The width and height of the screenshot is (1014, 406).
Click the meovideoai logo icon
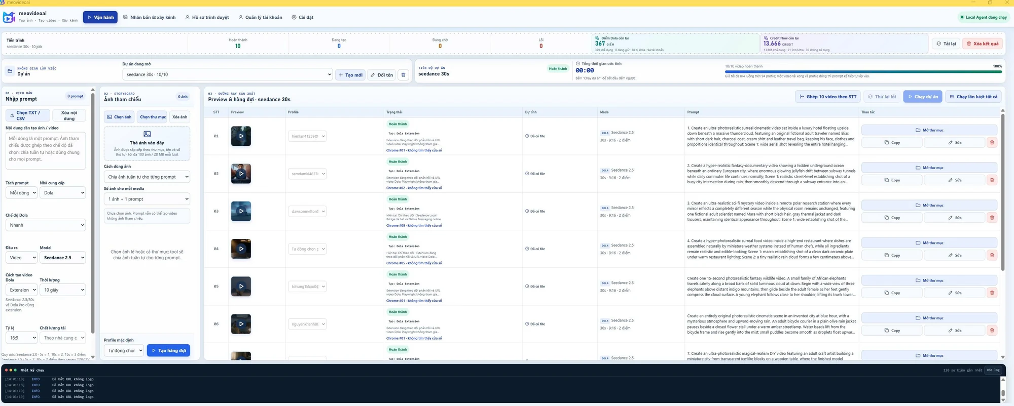[9, 17]
